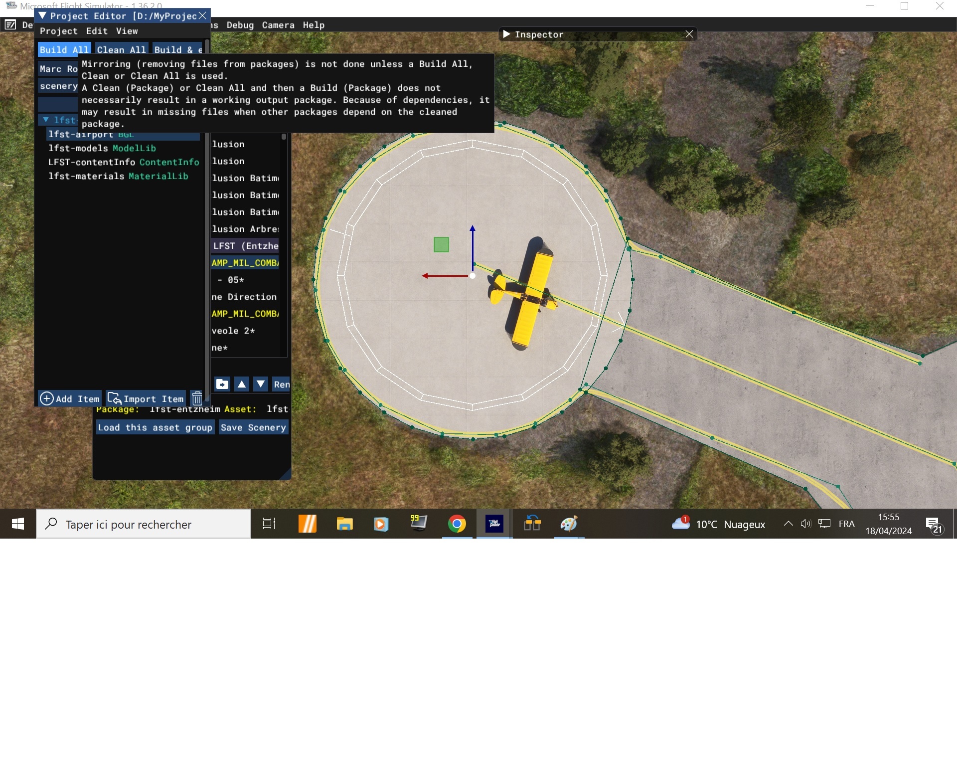Click the trash delete item icon
This screenshot has height=766, width=957.
[197, 398]
